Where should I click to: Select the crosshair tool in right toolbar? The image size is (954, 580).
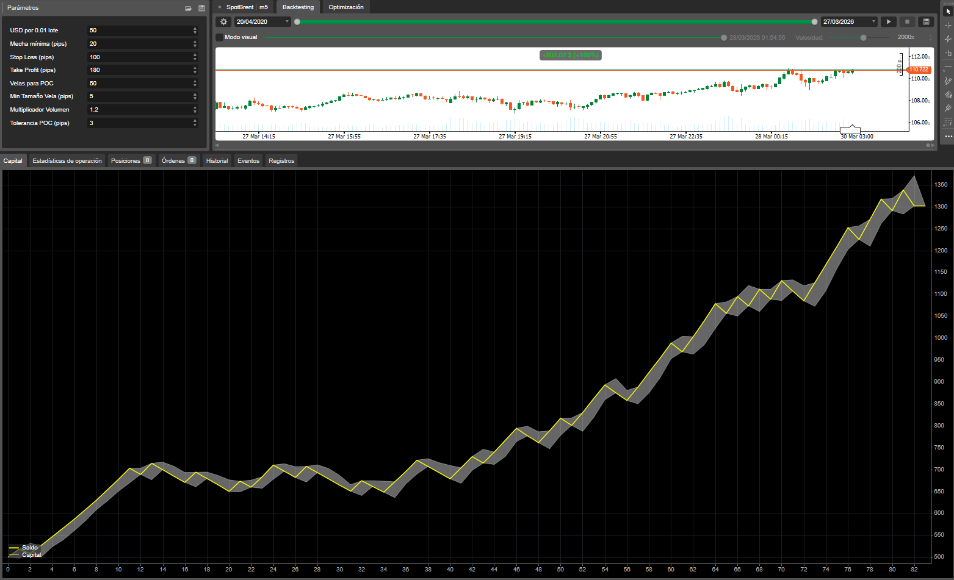(948, 25)
